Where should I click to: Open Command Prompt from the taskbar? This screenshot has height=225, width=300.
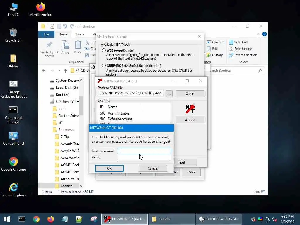[22, 219]
